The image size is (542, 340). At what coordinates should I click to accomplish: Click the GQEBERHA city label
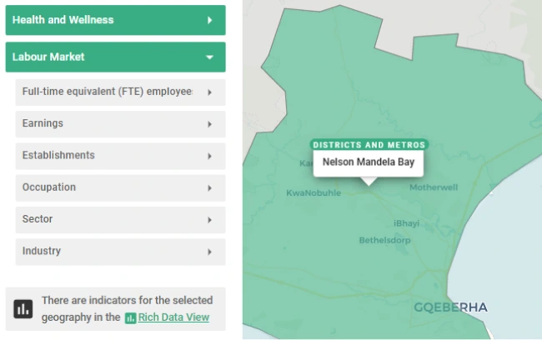(x=450, y=307)
